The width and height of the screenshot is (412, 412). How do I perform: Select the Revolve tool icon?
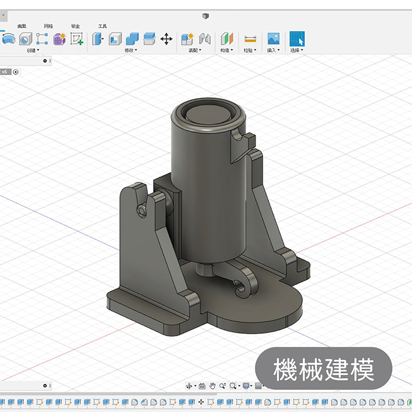[x=9, y=39]
